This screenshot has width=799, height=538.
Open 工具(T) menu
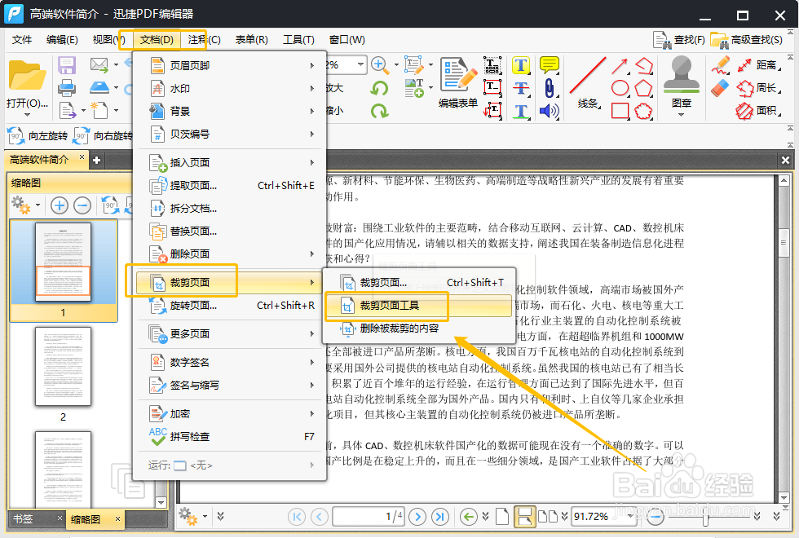[x=298, y=40]
